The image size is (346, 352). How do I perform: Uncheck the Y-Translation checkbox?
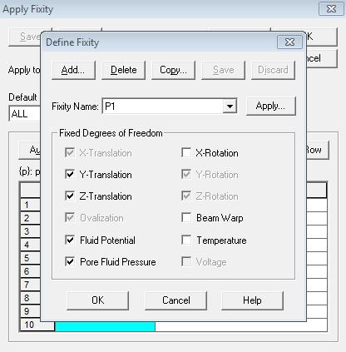click(70, 174)
